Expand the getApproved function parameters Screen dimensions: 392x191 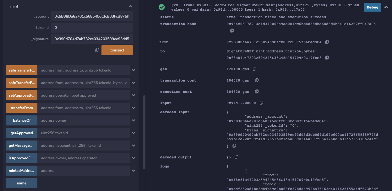pyautogui.click(x=133, y=133)
